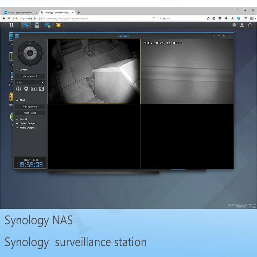Click the Live View window title

point(123,36)
